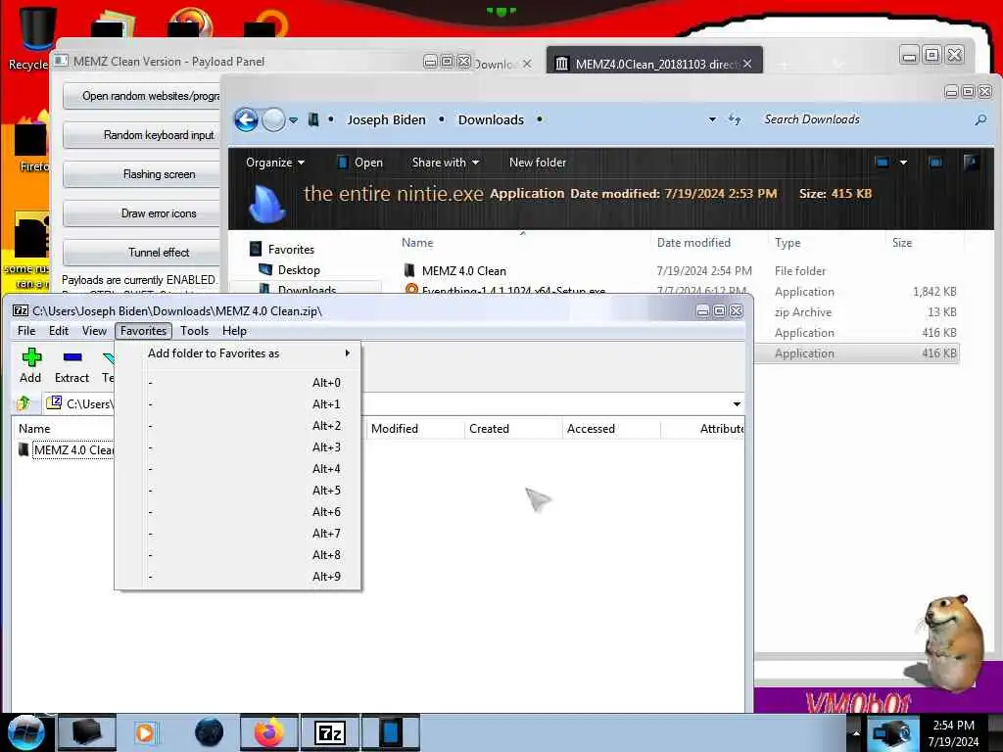Image resolution: width=1003 pixels, height=752 pixels.
Task: Click Joseph Biden in Explorer breadcrumb
Action: pos(386,119)
